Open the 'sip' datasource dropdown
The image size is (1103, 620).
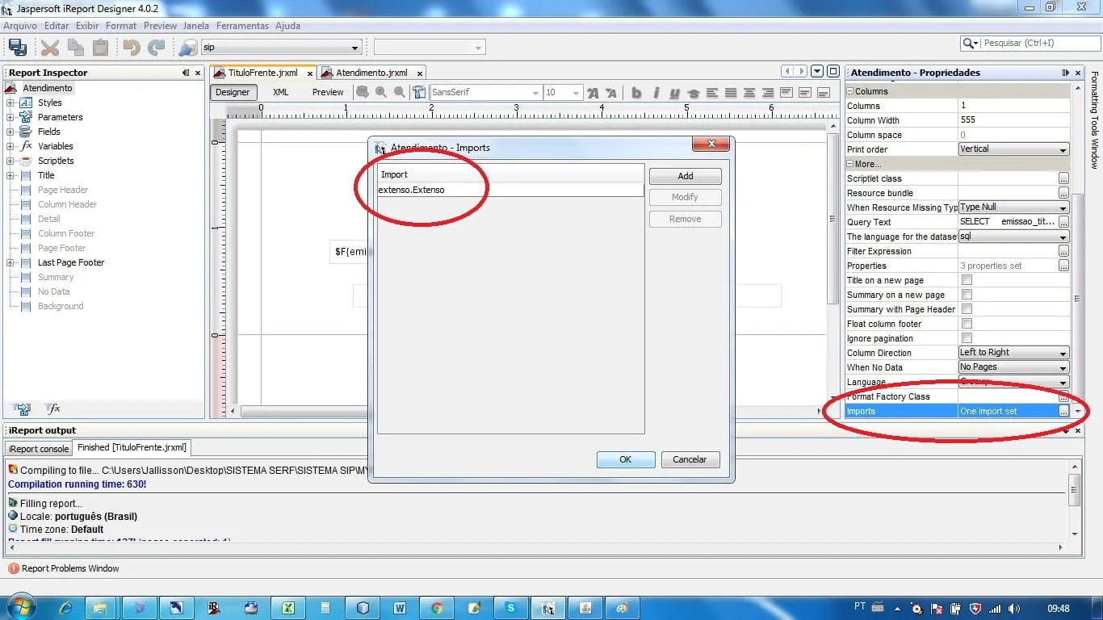click(x=354, y=48)
